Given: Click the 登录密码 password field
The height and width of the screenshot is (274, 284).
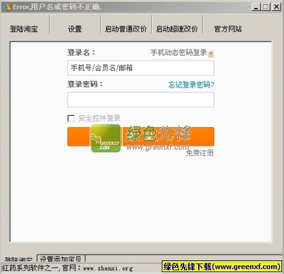Looking at the screenshot, I should coord(141,99).
